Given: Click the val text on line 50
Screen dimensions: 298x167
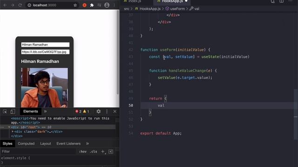Looking at the screenshot, I should [161, 105].
